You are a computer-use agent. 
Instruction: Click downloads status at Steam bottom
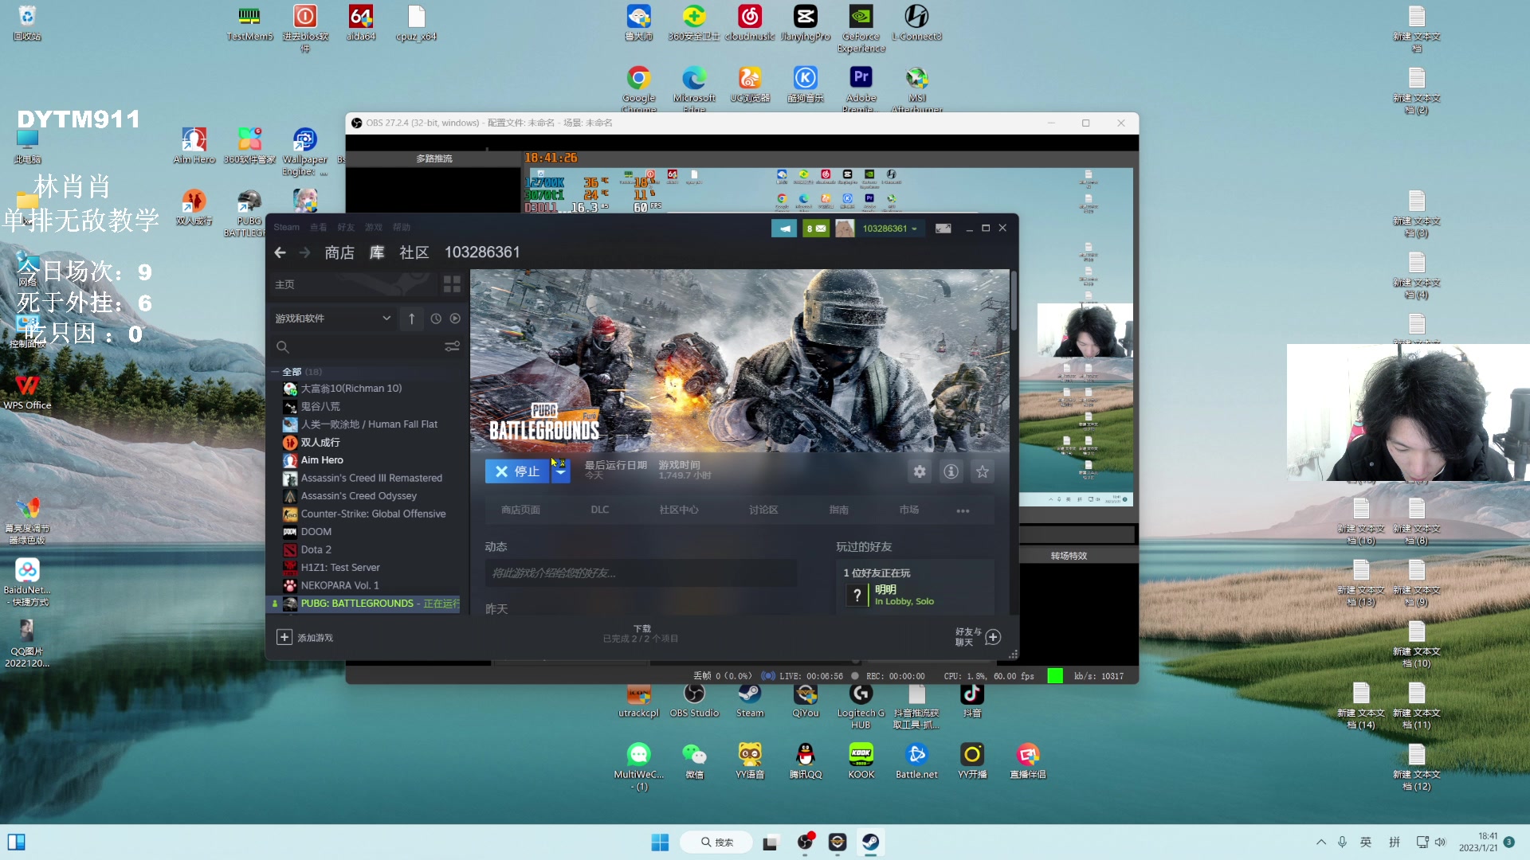[x=641, y=634]
